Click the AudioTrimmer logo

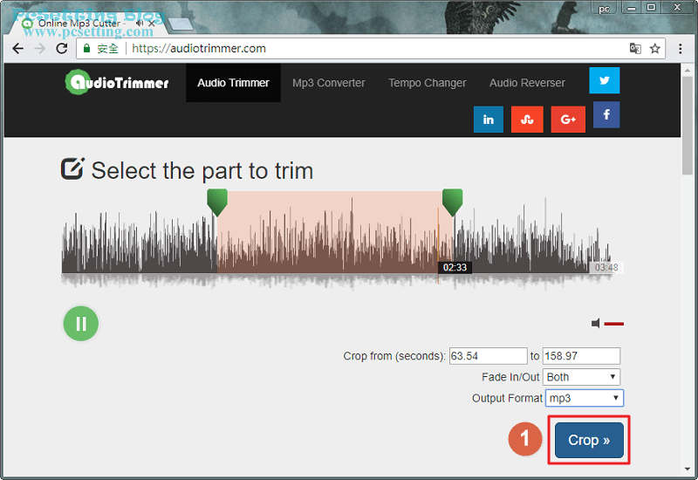[x=117, y=82]
